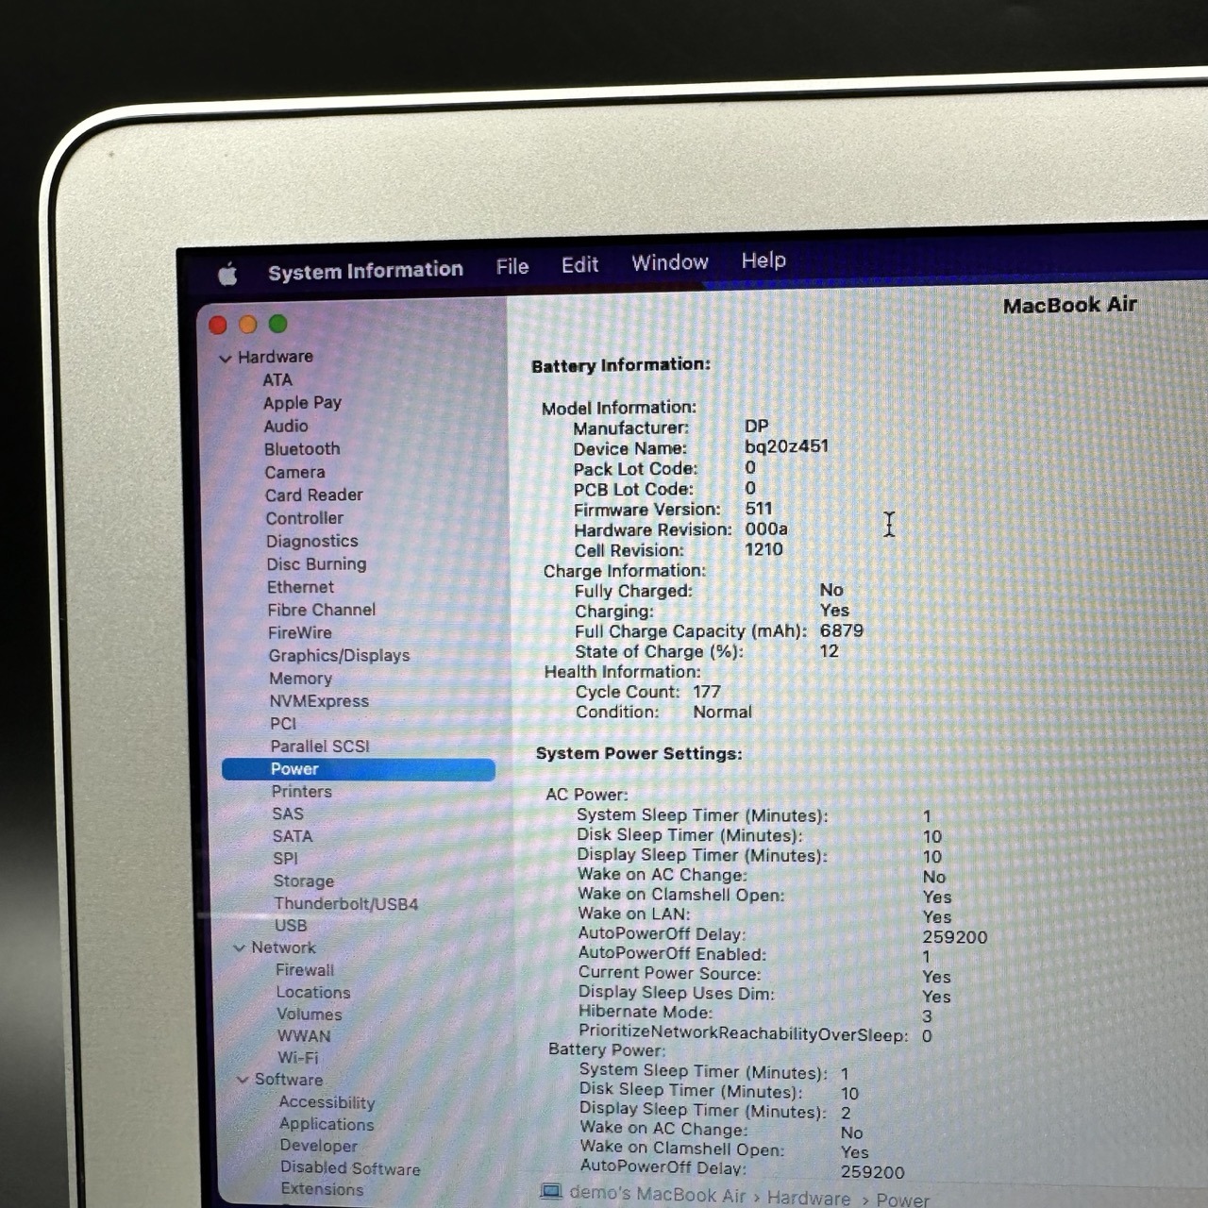Image resolution: width=1208 pixels, height=1208 pixels.
Task: Select SAS in the sidebar
Action: tap(288, 814)
